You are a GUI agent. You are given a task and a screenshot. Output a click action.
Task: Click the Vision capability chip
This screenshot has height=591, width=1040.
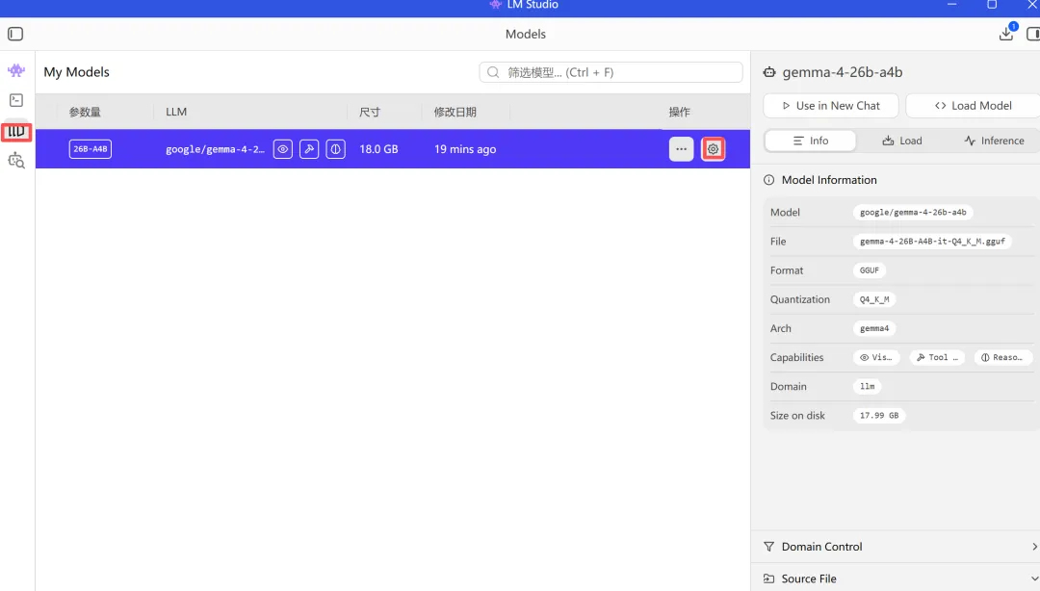pyautogui.click(x=876, y=357)
